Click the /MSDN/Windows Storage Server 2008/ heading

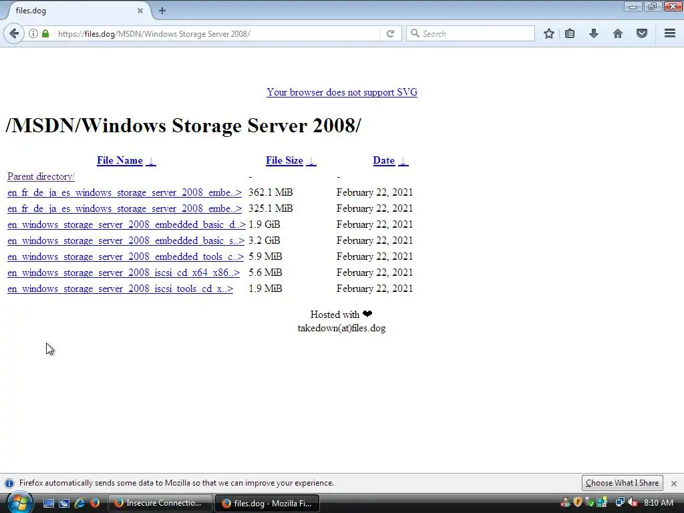point(183,126)
